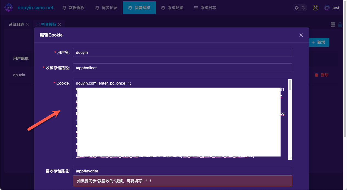The width and height of the screenshot is (347, 190).
Task: Click the list icon beside 系统日志 in nav
Action: [x=195, y=8]
